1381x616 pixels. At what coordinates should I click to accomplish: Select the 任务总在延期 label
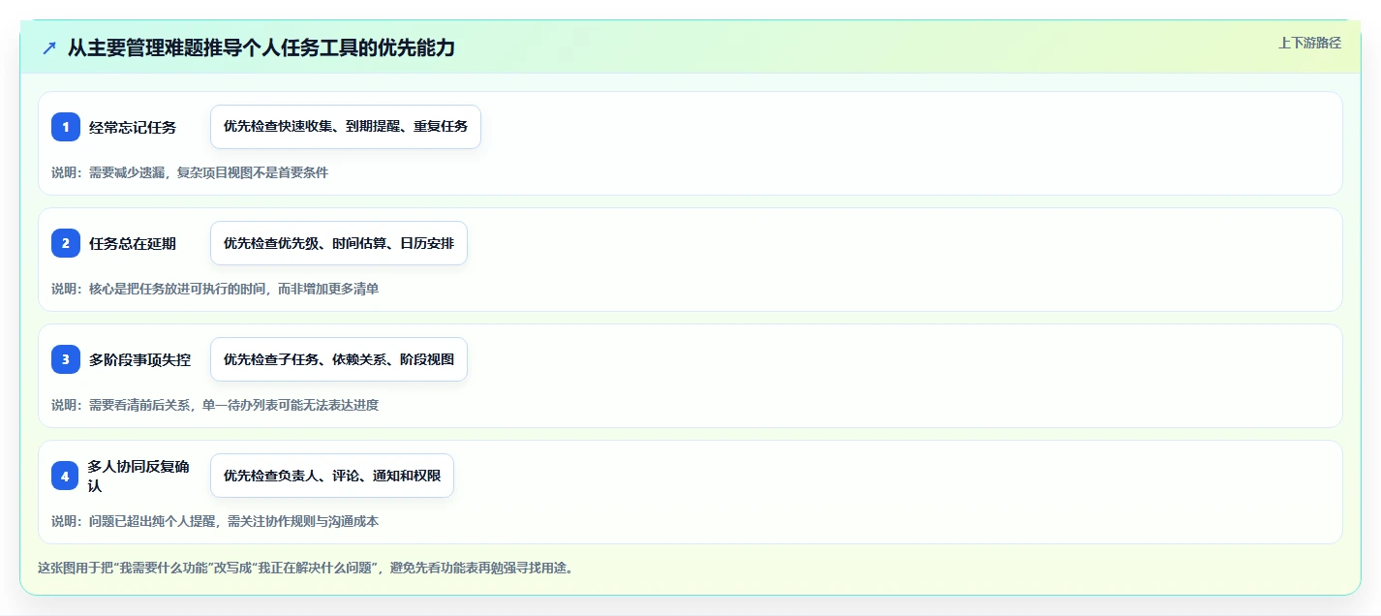pyautogui.click(x=133, y=243)
